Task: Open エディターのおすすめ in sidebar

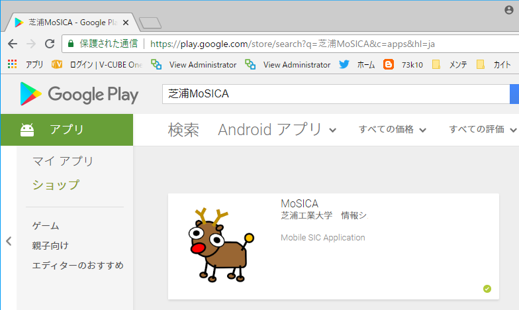Action: click(x=78, y=266)
